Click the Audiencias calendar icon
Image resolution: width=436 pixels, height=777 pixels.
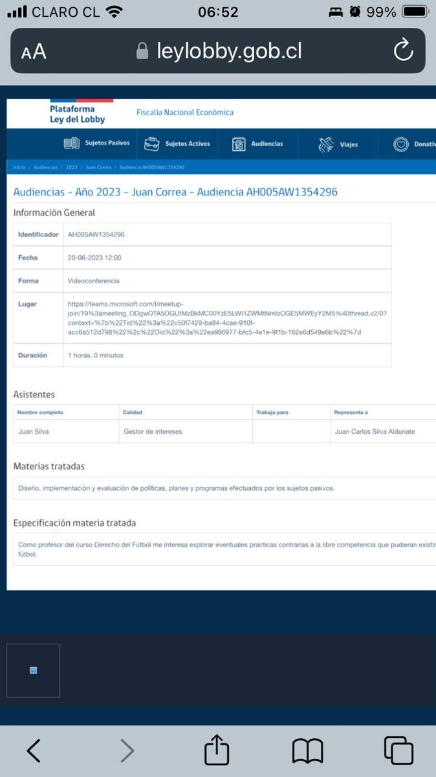pyautogui.click(x=239, y=144)
